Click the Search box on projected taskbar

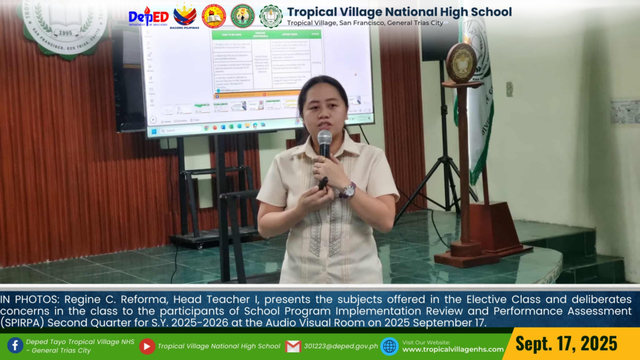(x=172, y=131)
